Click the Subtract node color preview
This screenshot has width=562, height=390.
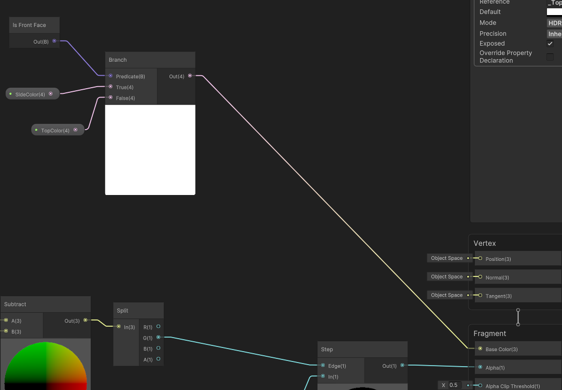click(46, 364)
